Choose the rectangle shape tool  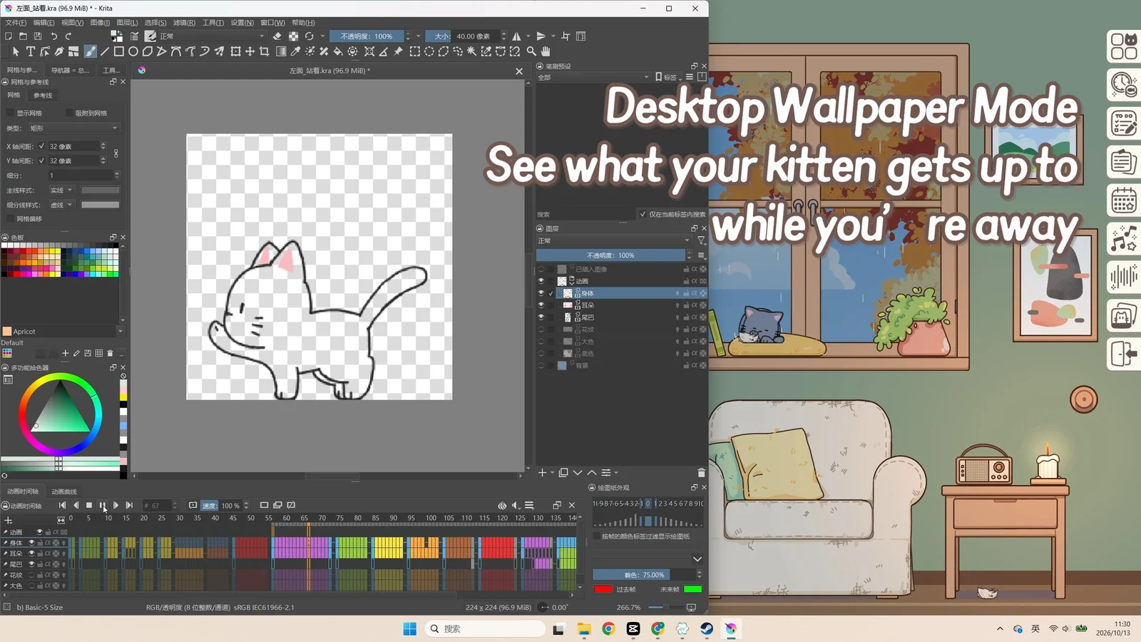(119, 51)
